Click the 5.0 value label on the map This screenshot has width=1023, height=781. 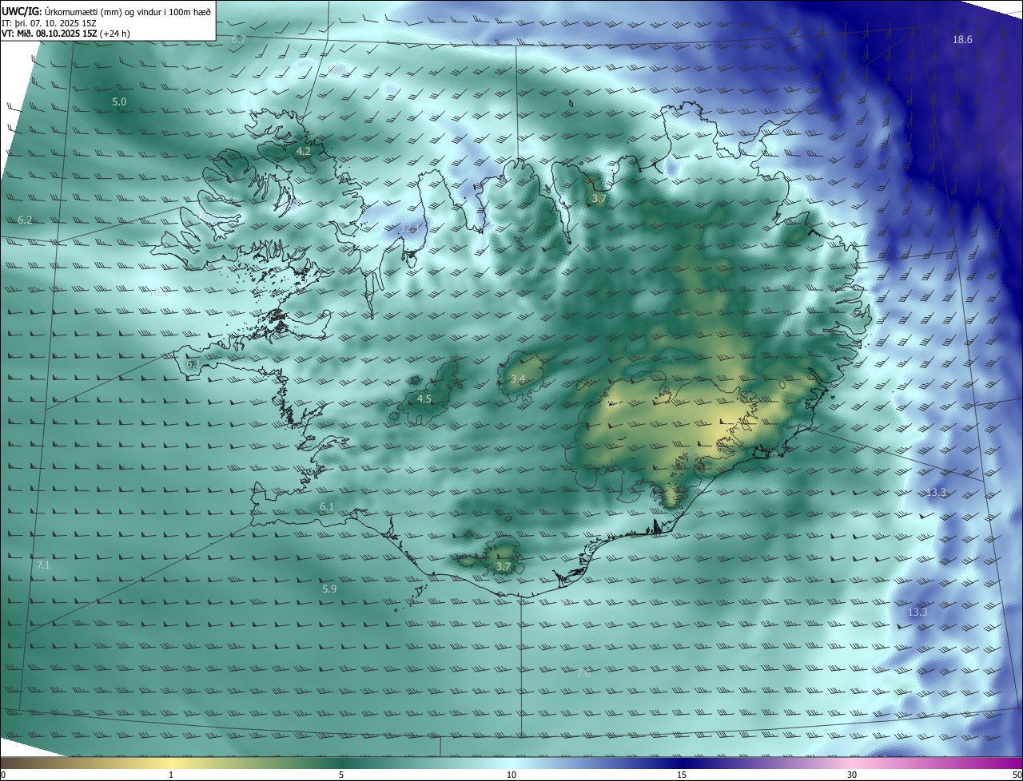[x=119, y=102]
